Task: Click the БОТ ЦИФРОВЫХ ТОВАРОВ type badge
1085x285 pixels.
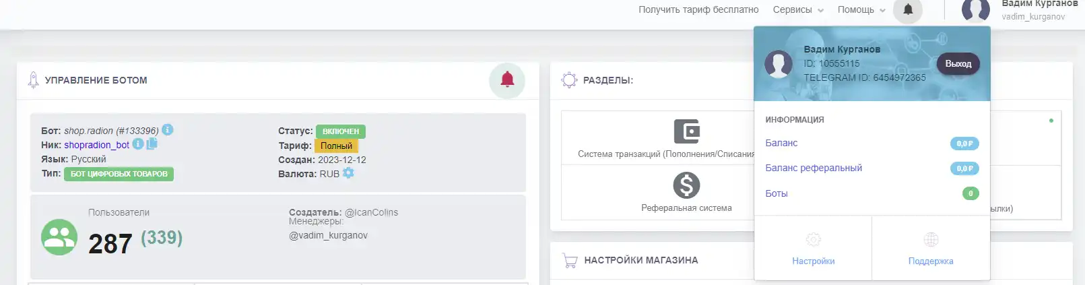Action: click(x=119, y=174)
